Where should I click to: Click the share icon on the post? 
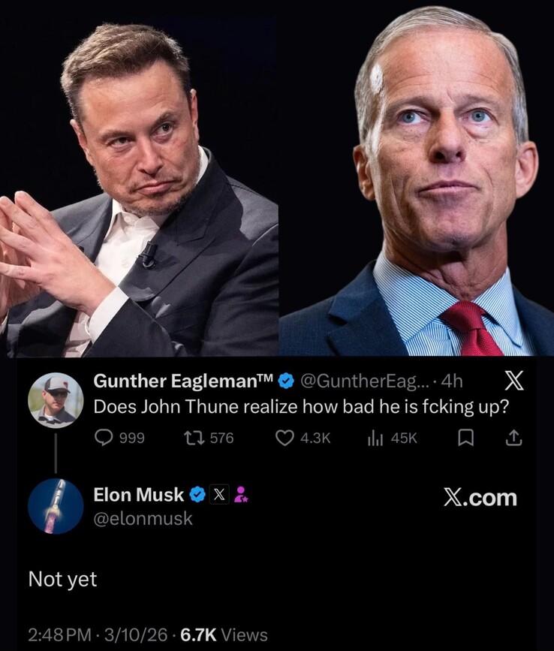click(x=514, y=437)
